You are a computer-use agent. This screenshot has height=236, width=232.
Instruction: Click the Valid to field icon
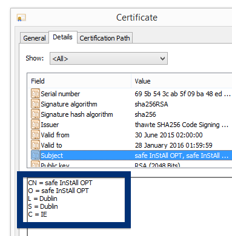pyautogui.click(x=35, y=145)
